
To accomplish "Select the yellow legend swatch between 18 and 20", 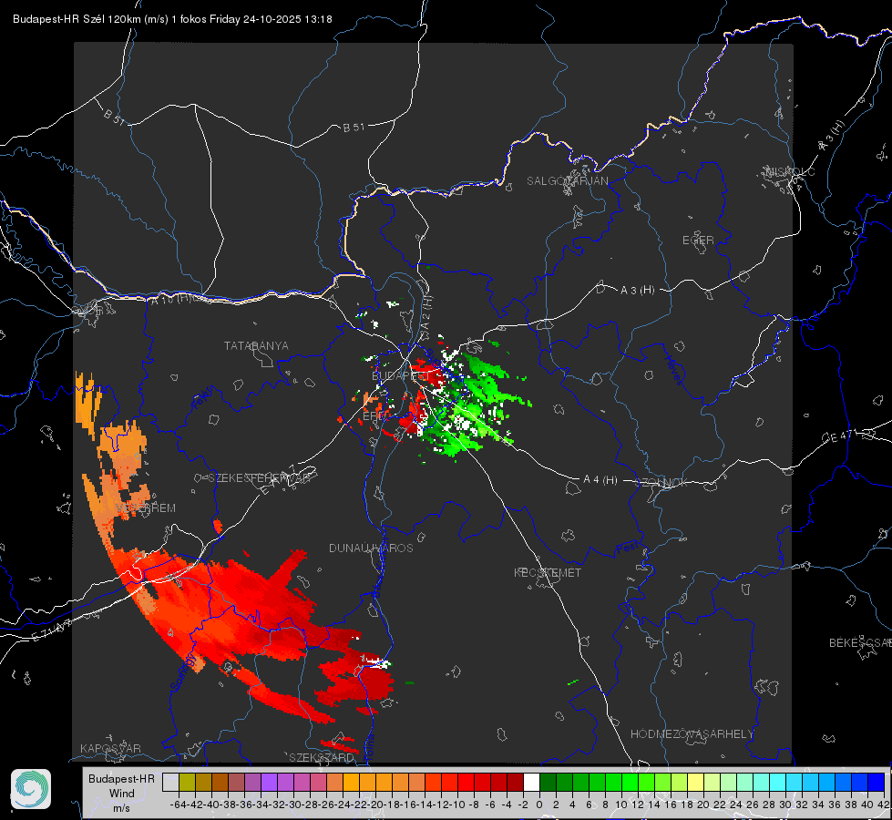I will [x=695, y=783].
